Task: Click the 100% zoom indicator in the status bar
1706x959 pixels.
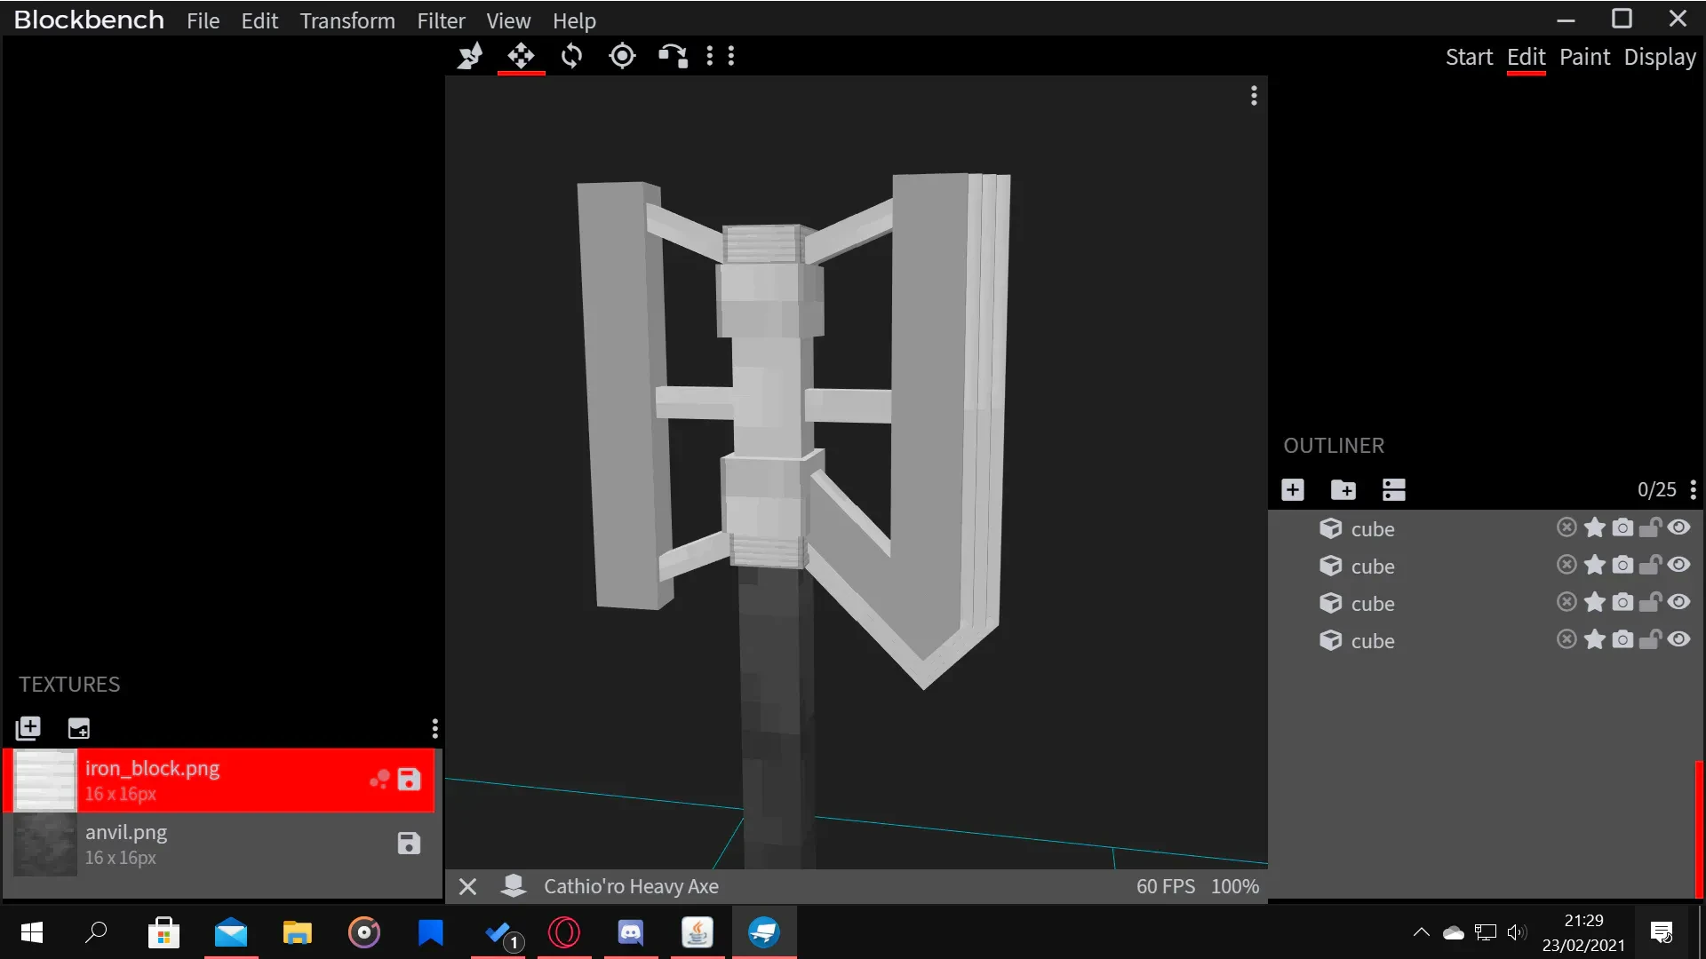Action: [1234, 886]
